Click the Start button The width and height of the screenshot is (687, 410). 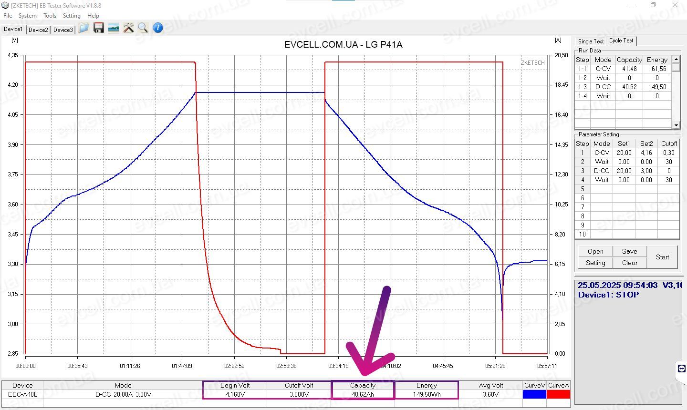(662, 257)
